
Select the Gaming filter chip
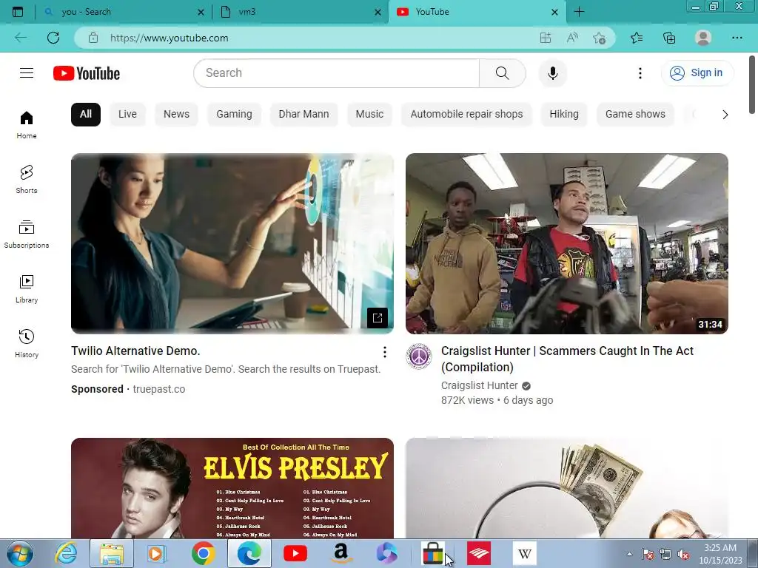[234, 115]
